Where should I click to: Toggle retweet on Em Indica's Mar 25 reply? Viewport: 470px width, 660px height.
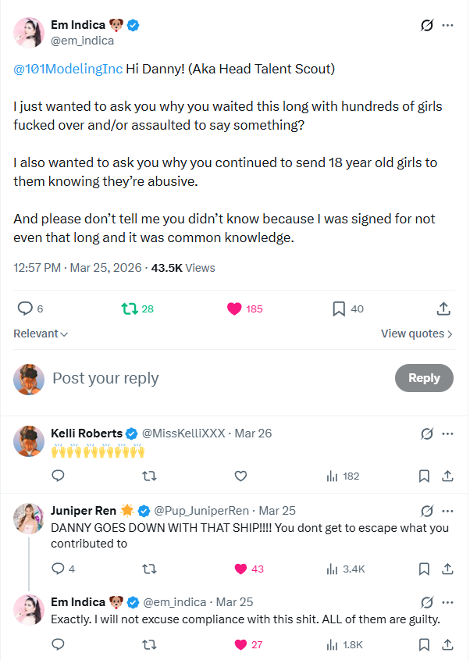point(148,644)
